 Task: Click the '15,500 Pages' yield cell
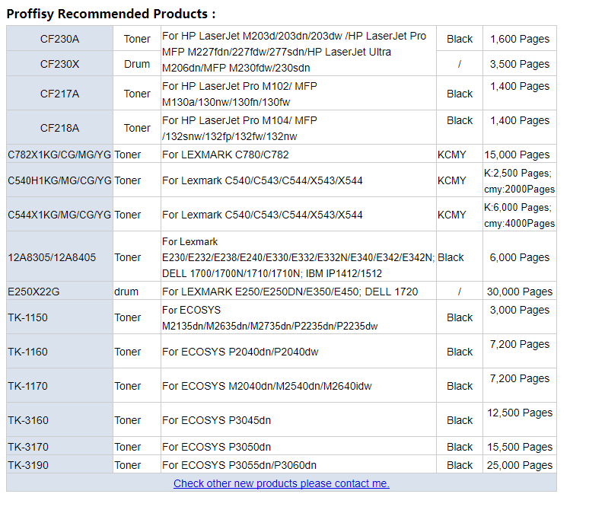coord(519,446)
